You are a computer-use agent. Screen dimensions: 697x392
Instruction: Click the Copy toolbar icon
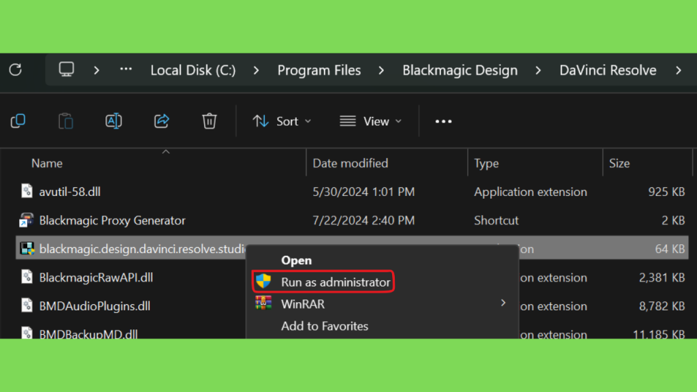click(x=18, y=121)
